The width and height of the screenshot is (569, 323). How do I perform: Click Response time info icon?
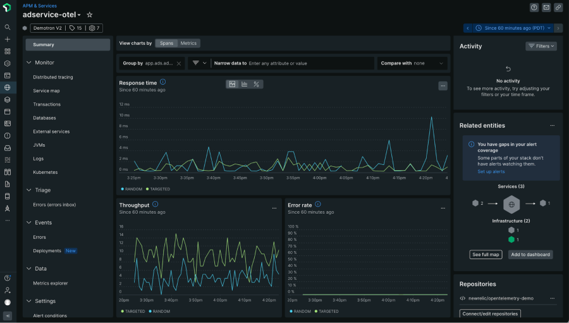point(163,82)
